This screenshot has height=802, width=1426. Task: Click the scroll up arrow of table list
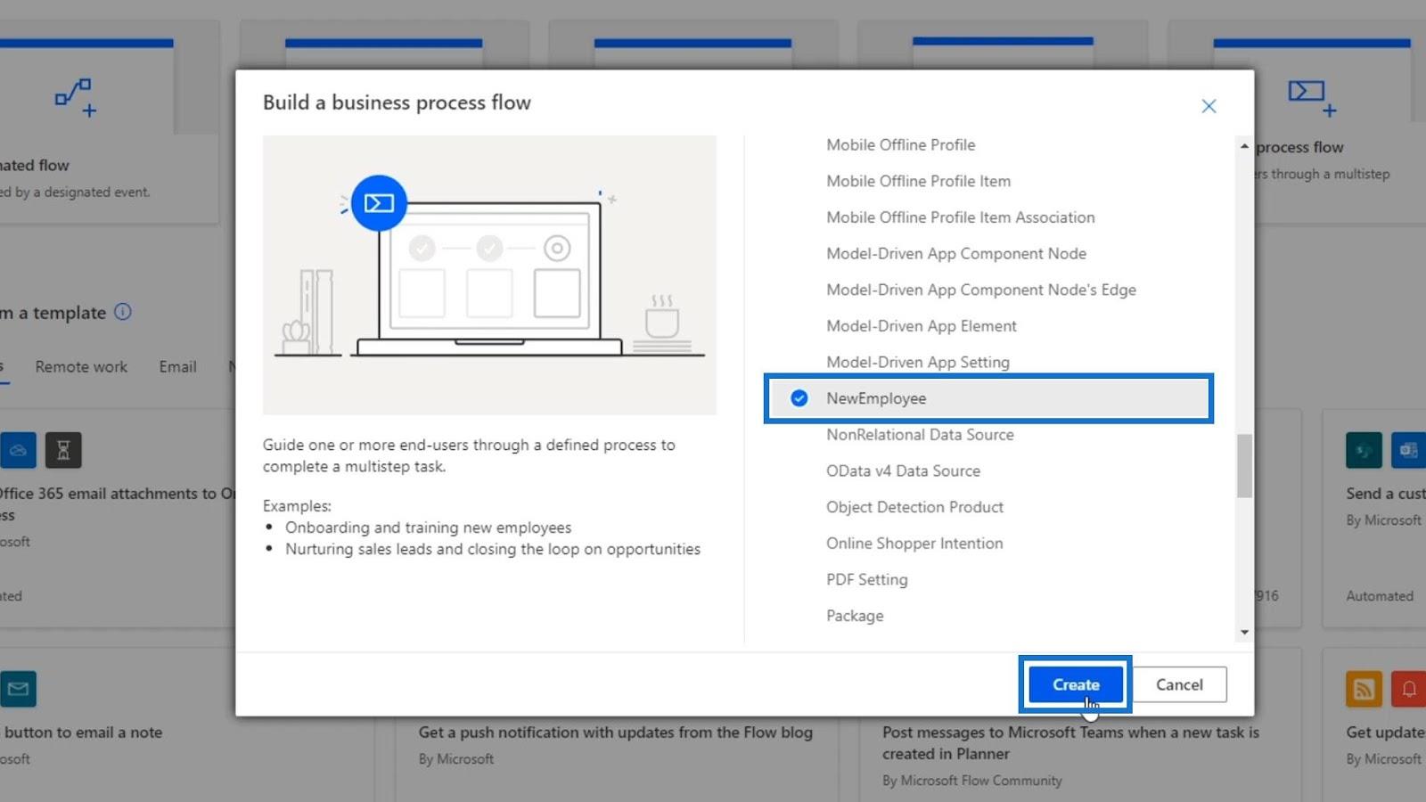[1244, 145]
